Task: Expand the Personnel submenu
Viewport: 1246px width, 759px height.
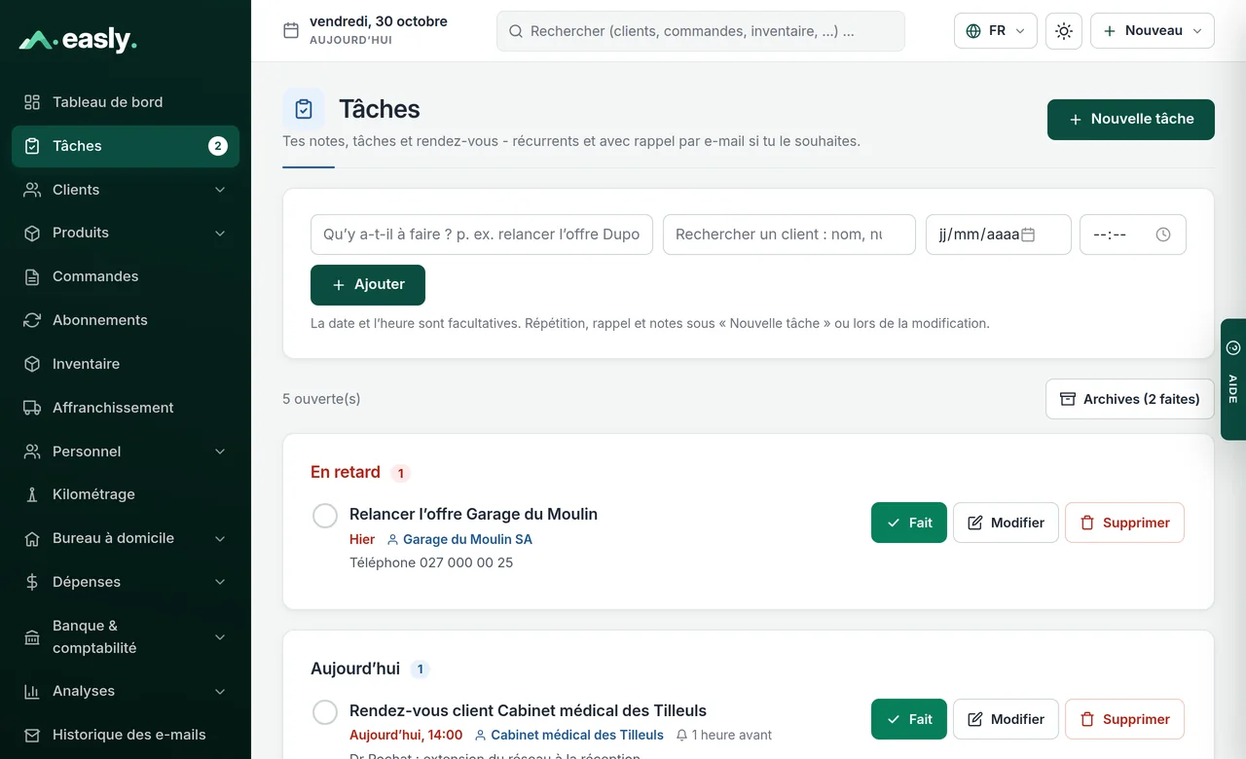Action: coord(220,452)
